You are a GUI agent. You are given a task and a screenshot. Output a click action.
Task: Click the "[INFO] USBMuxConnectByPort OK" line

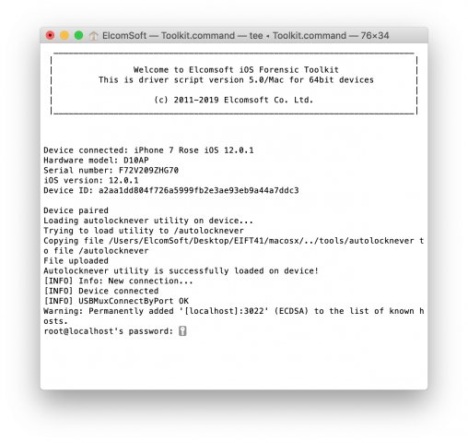116,301
